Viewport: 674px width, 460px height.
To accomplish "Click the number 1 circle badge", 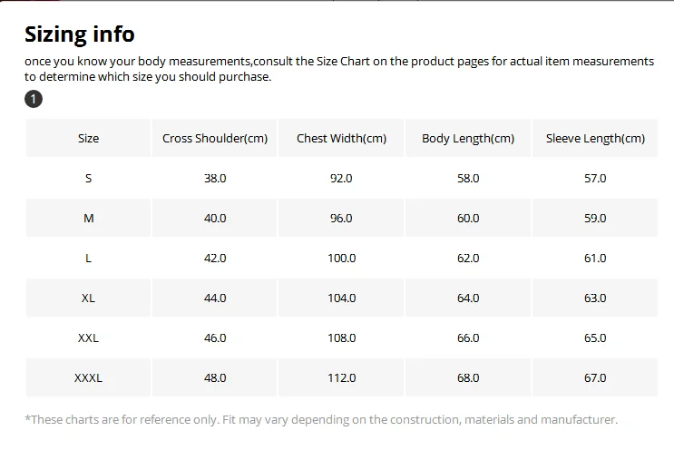I will [34, 99].
